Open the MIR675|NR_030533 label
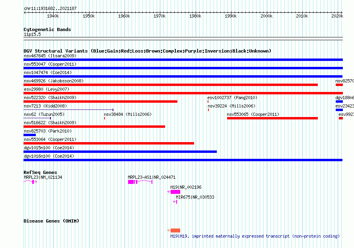Viewport: 354px width, 248px height. [x=195, y=197]
